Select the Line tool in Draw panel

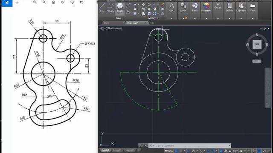click(x=102, y=8)
